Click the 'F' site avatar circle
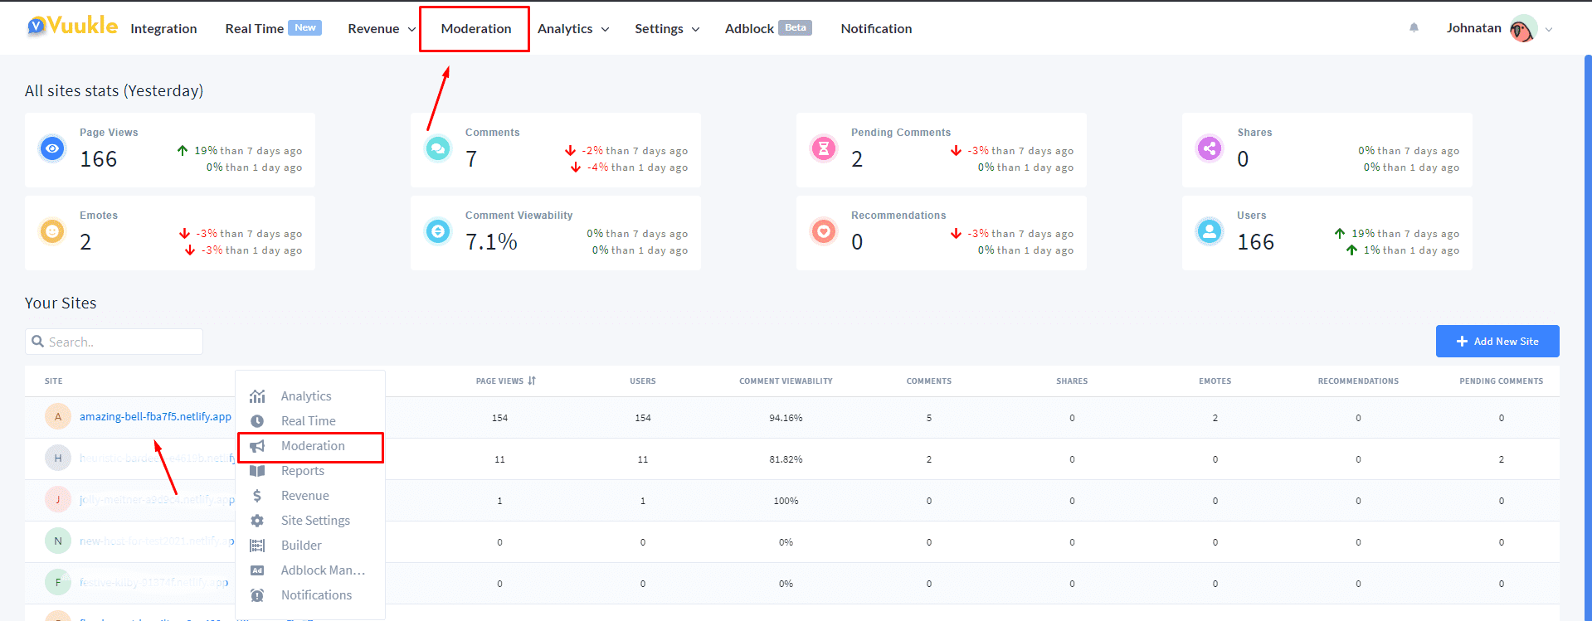 (58, 583)
